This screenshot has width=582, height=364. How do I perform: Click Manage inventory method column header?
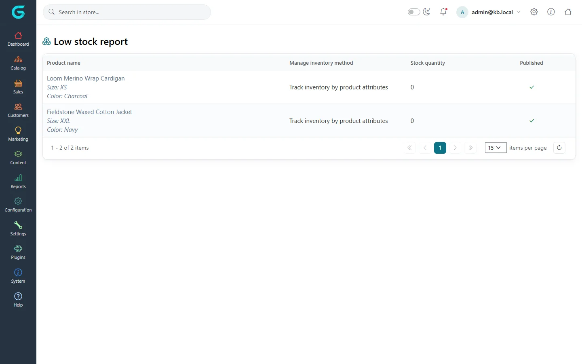tap(321, 63)
